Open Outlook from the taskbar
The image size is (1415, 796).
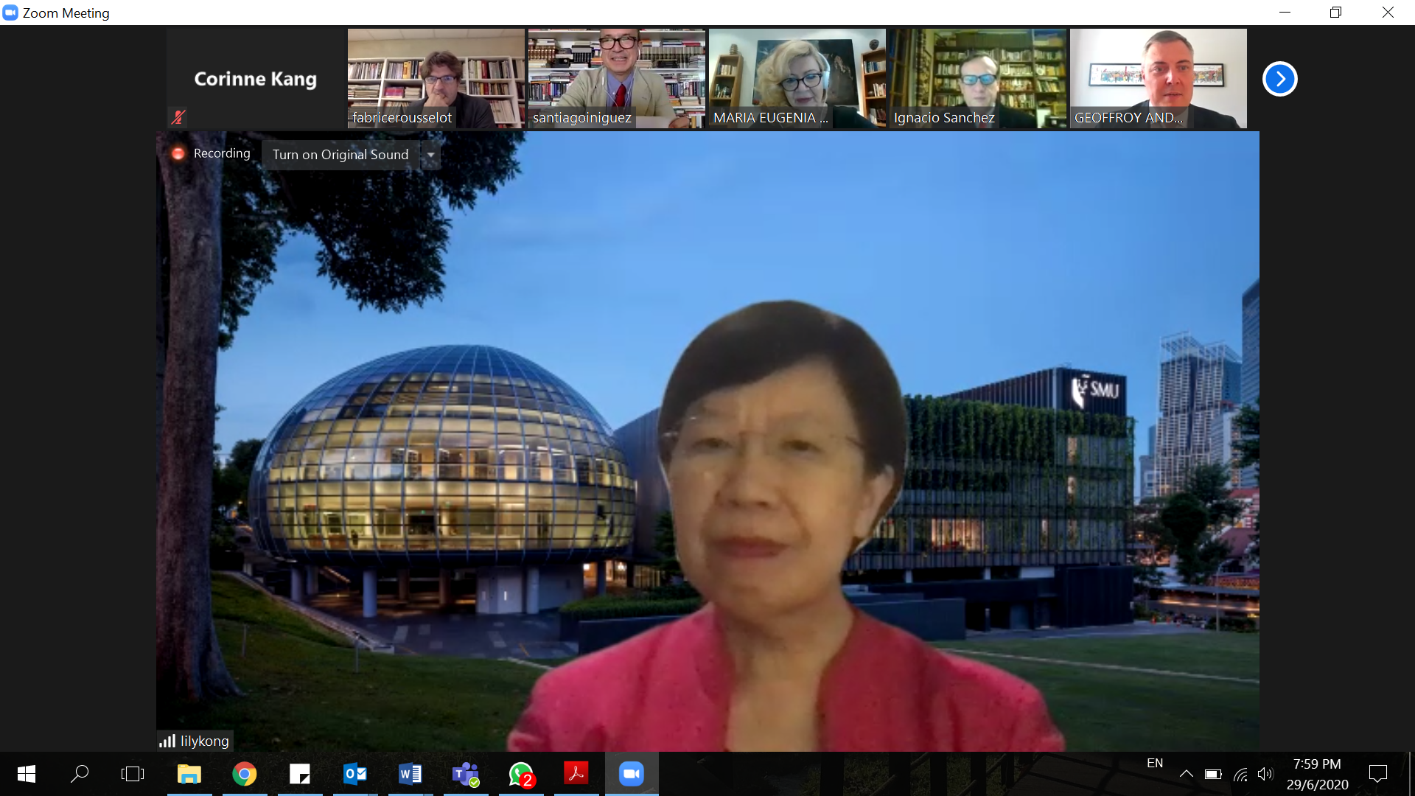click(x=355, y=774)
